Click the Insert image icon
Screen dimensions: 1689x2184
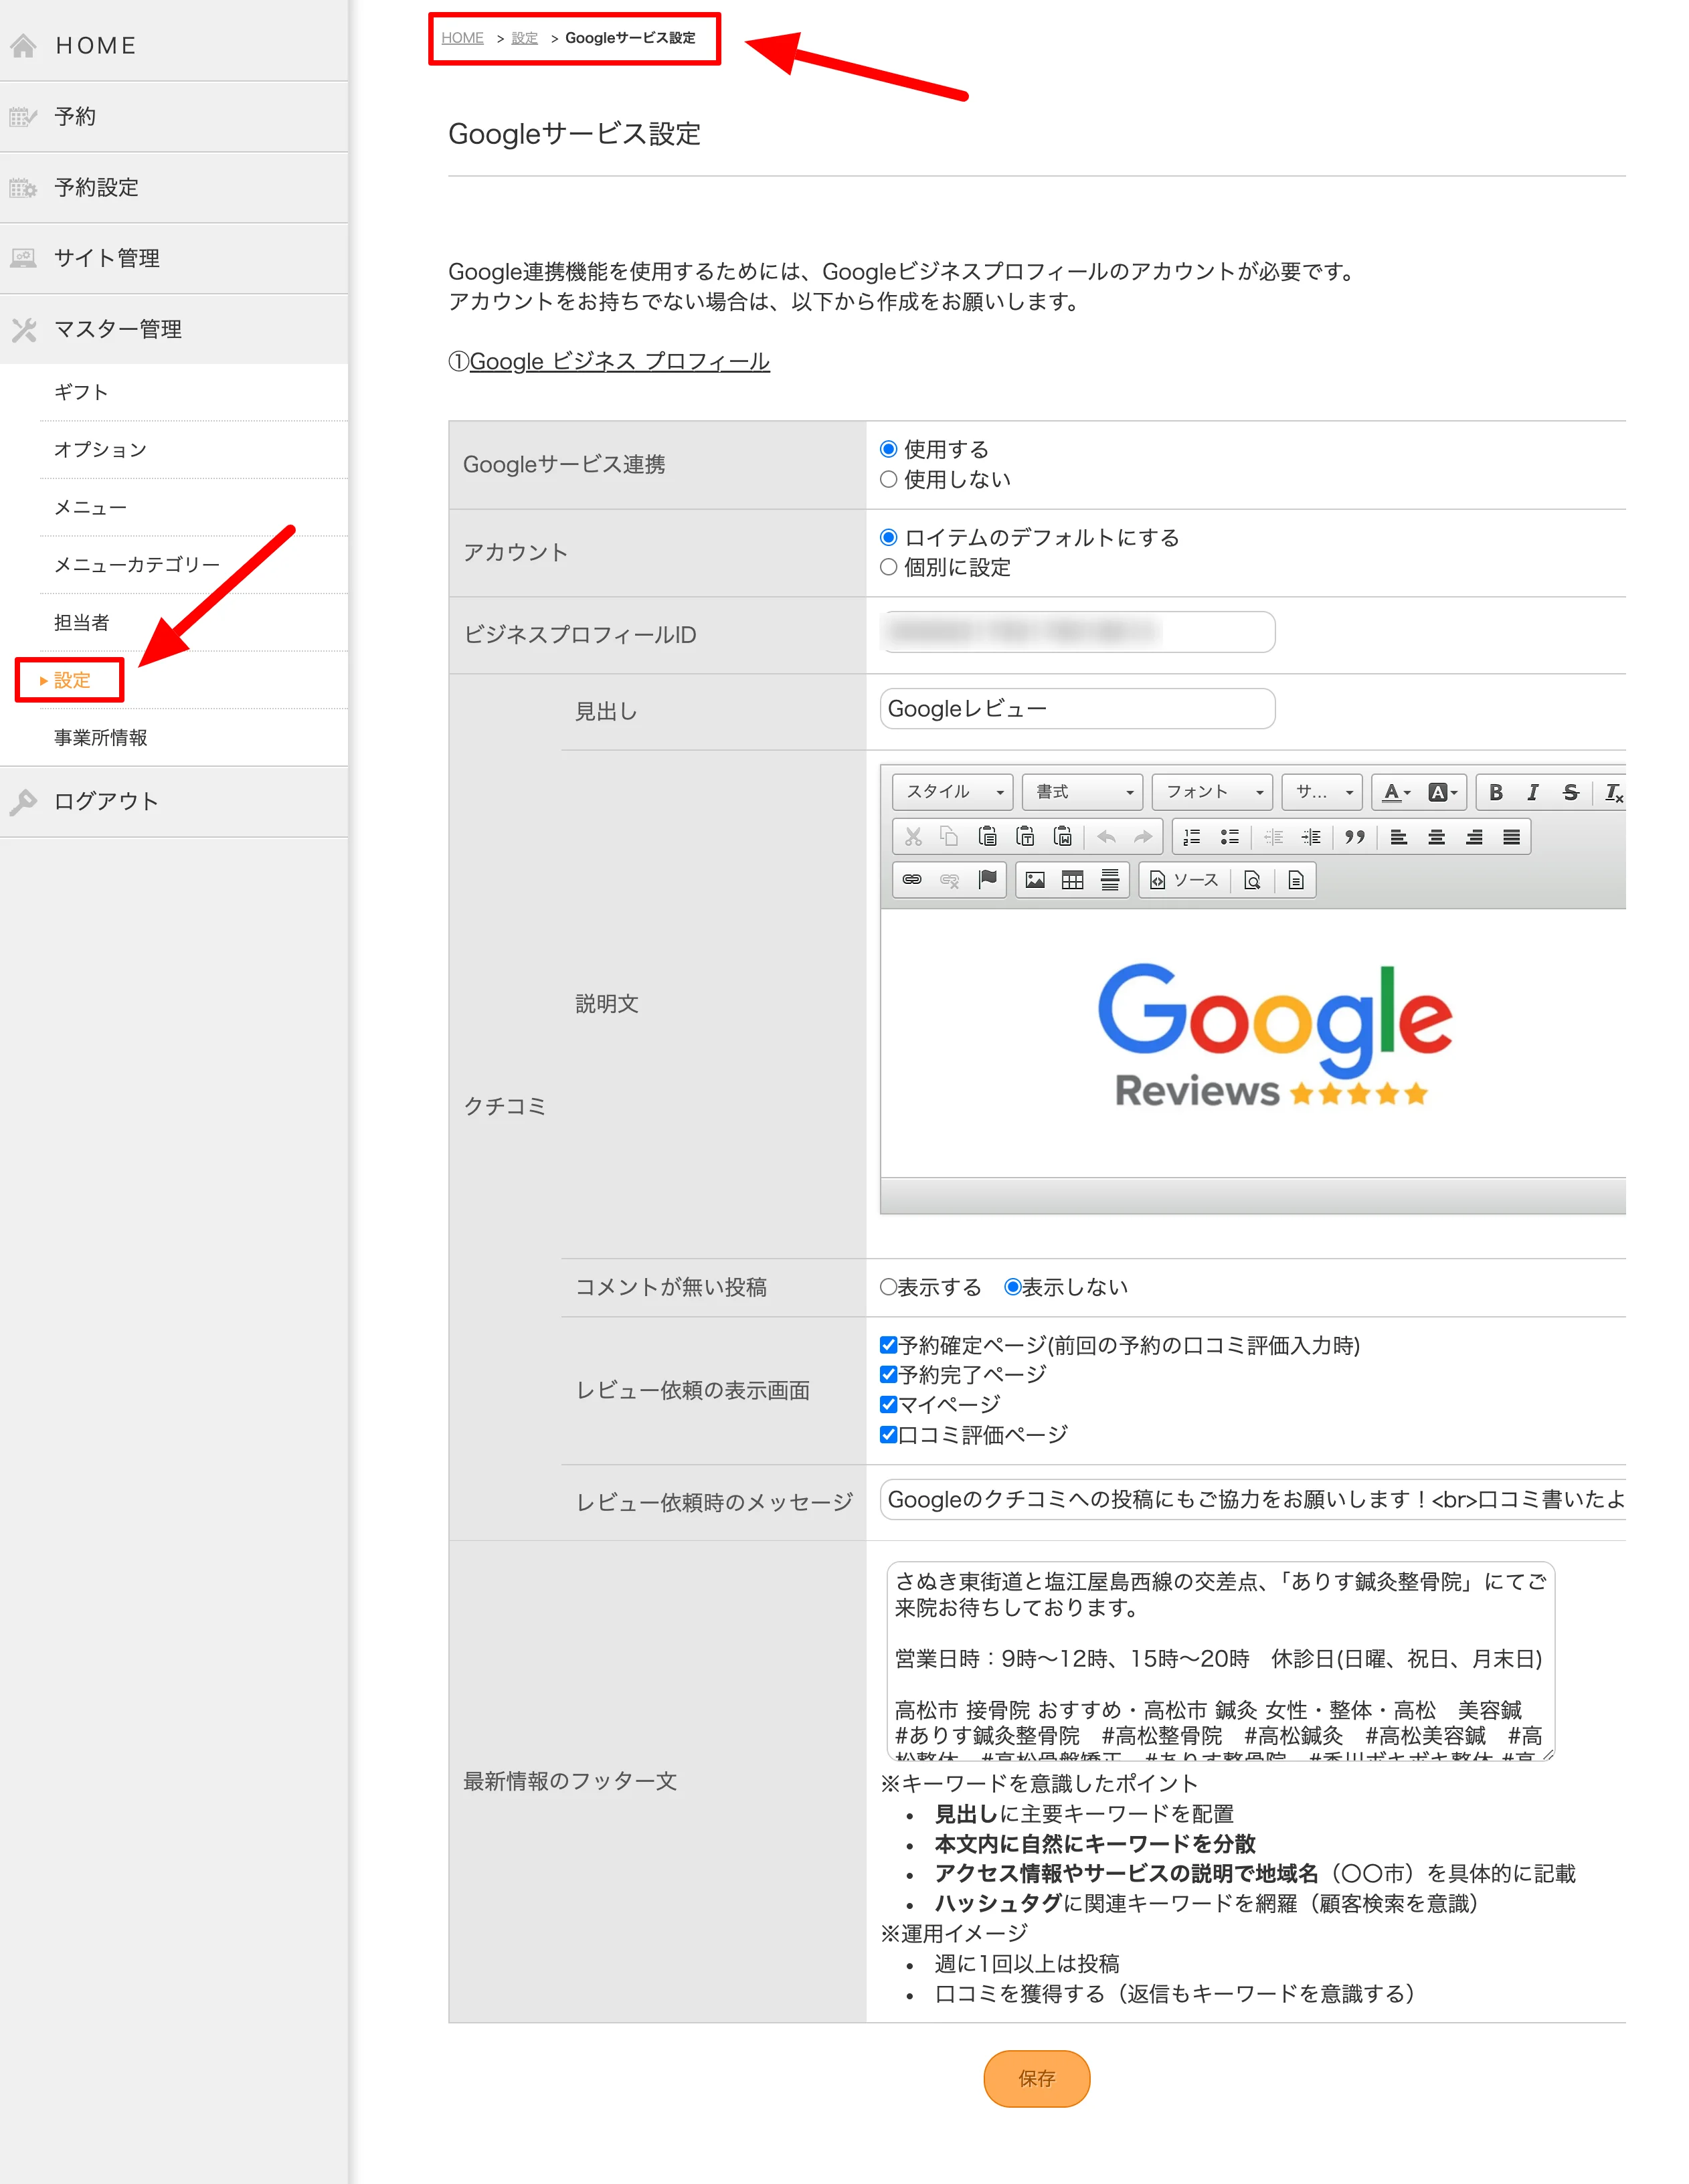point(1035,879)
